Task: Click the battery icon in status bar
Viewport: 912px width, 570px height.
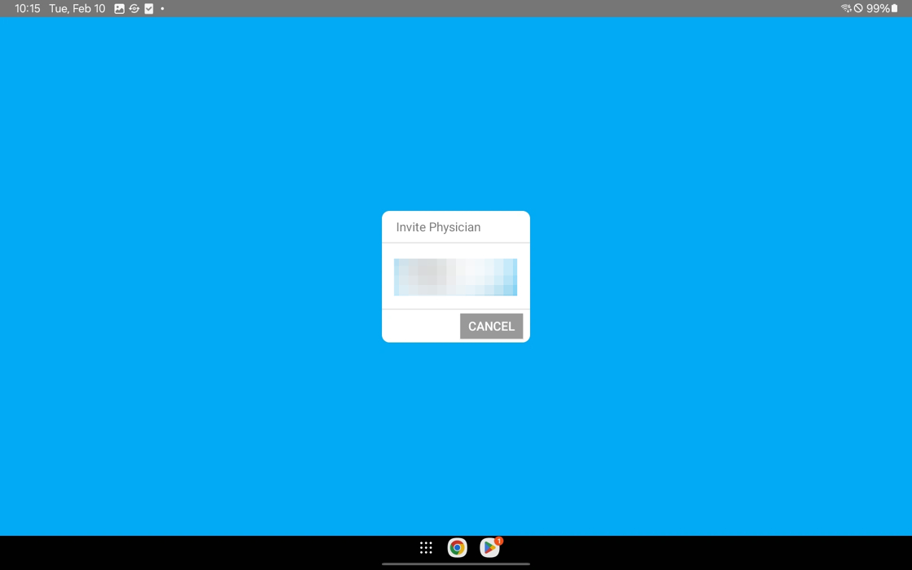Action: tap(895, 8)
